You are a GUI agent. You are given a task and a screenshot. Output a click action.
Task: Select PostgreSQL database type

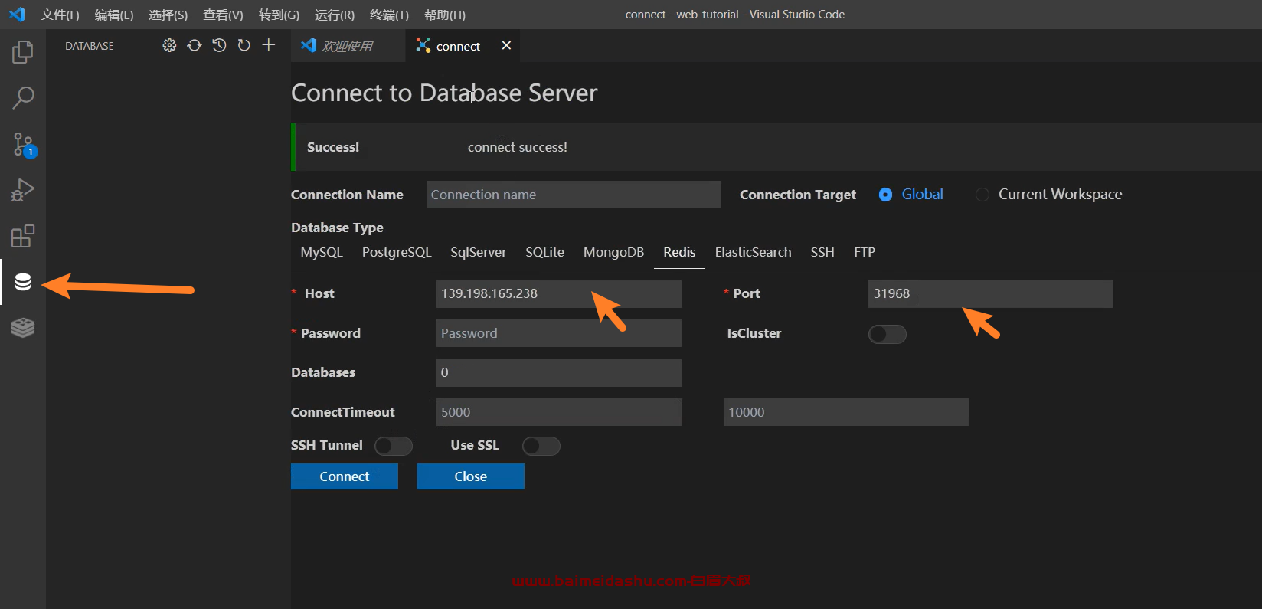(397, 252)
